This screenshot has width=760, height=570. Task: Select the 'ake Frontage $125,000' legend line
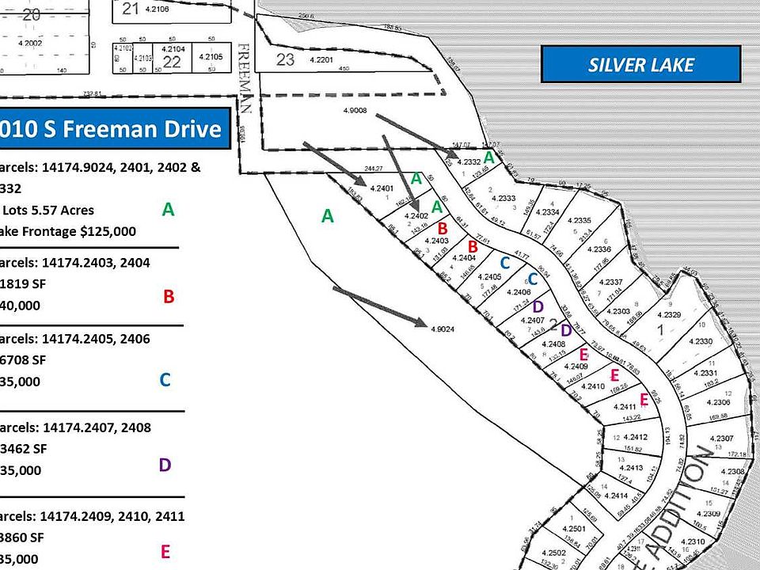(x=68, y=232)
